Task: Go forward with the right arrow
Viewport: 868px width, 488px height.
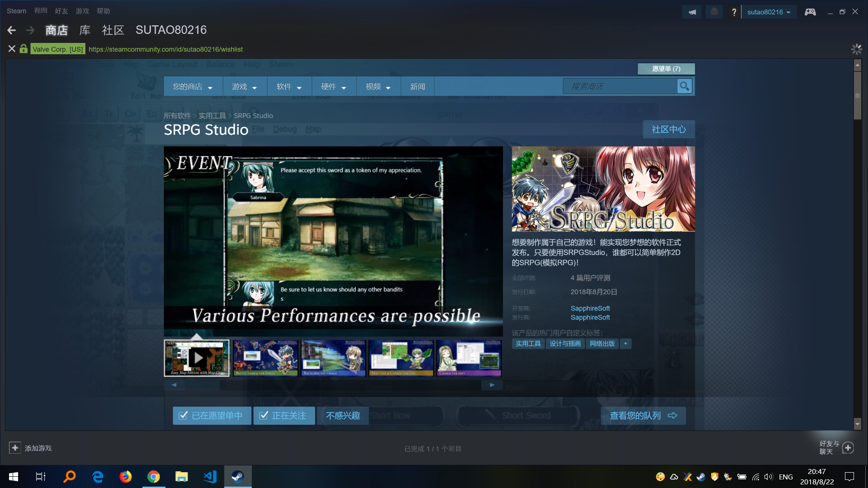Action: [x=30, y=30]
